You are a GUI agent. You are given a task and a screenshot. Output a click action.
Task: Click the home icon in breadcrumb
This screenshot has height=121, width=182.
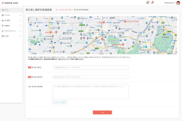click(x=56, y=10)
